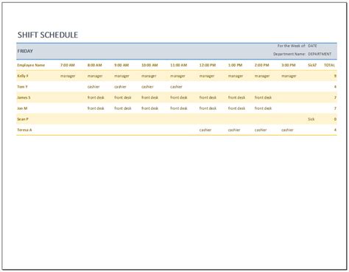Select the DEPARTMENT placeholder value

tap(320, 54)
